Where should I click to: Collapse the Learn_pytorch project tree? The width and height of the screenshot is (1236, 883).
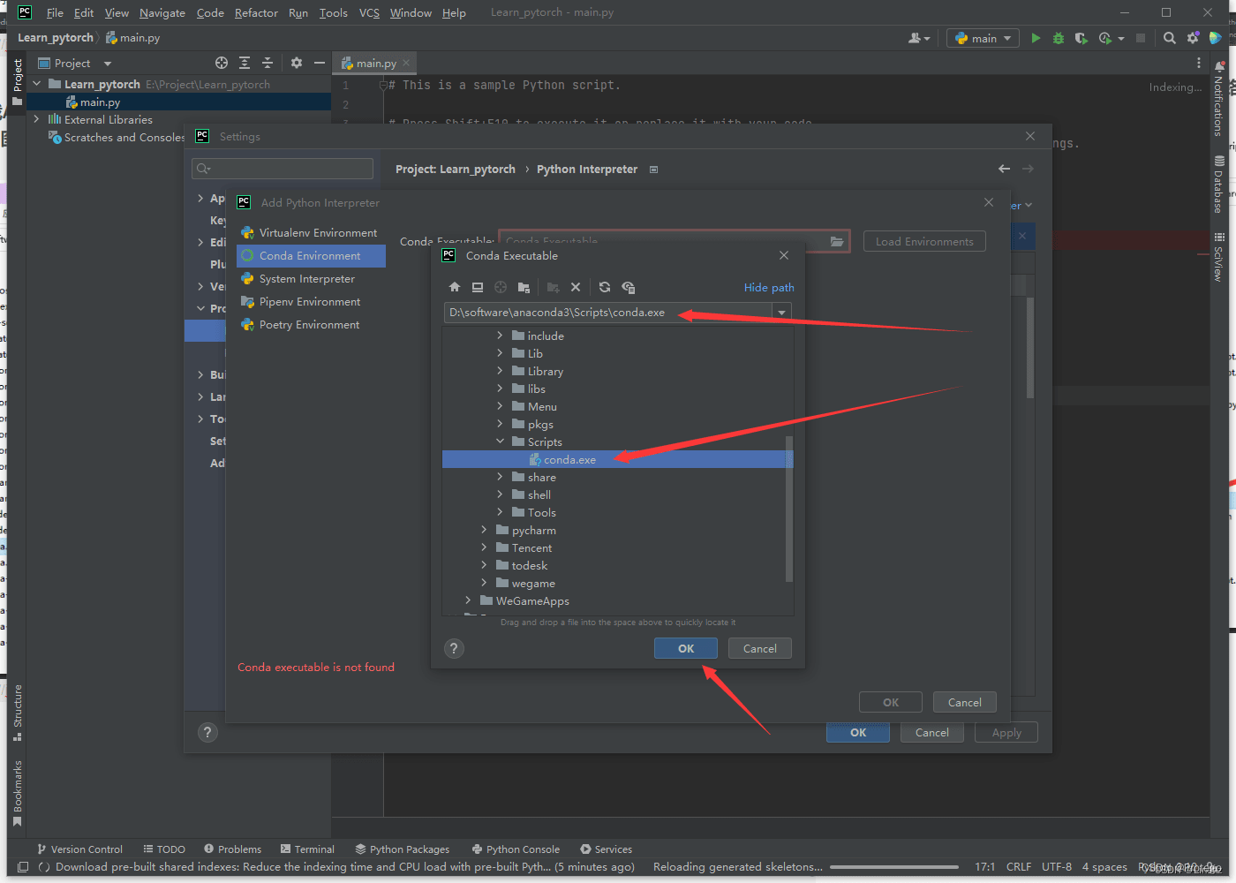pyautogui.click(x=36, y=84)
